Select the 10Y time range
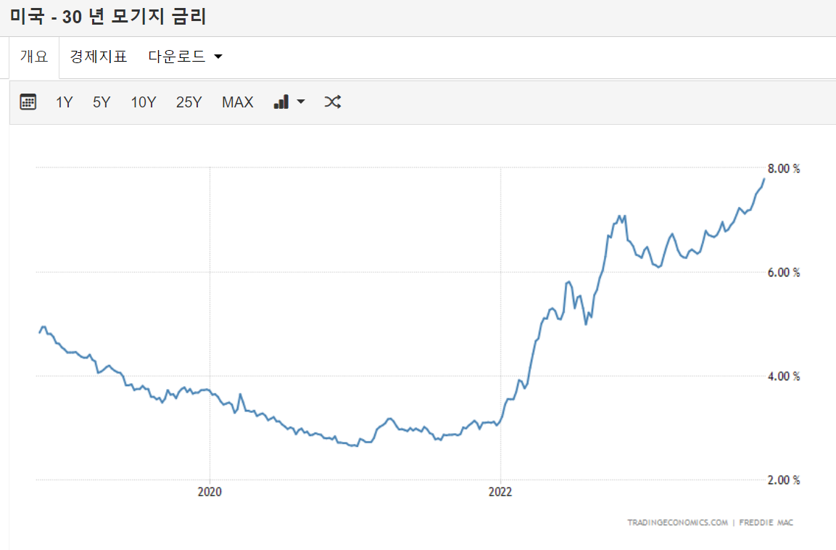The image size is (836, 550). [x=143, y=102]
